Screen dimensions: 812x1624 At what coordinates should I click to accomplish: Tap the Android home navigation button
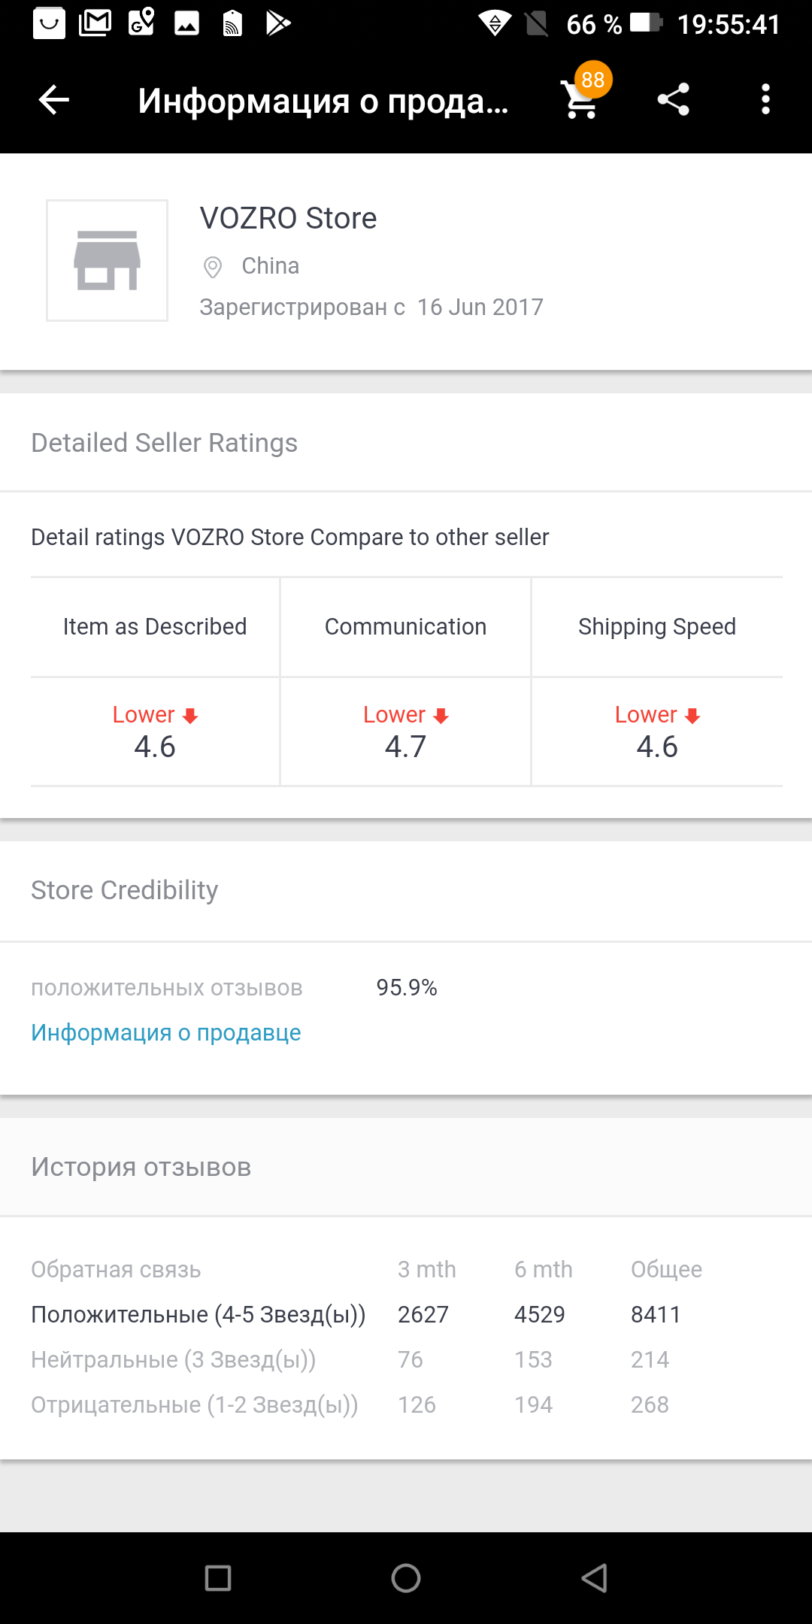[406, 1577]
